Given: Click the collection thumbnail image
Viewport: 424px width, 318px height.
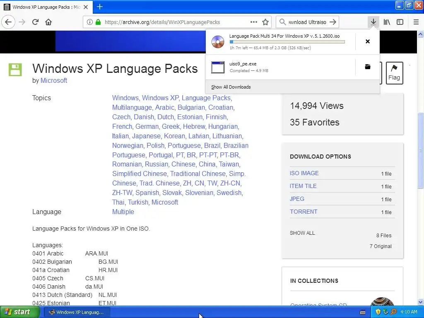Looking at the screenshot, I should pos(382,302).
